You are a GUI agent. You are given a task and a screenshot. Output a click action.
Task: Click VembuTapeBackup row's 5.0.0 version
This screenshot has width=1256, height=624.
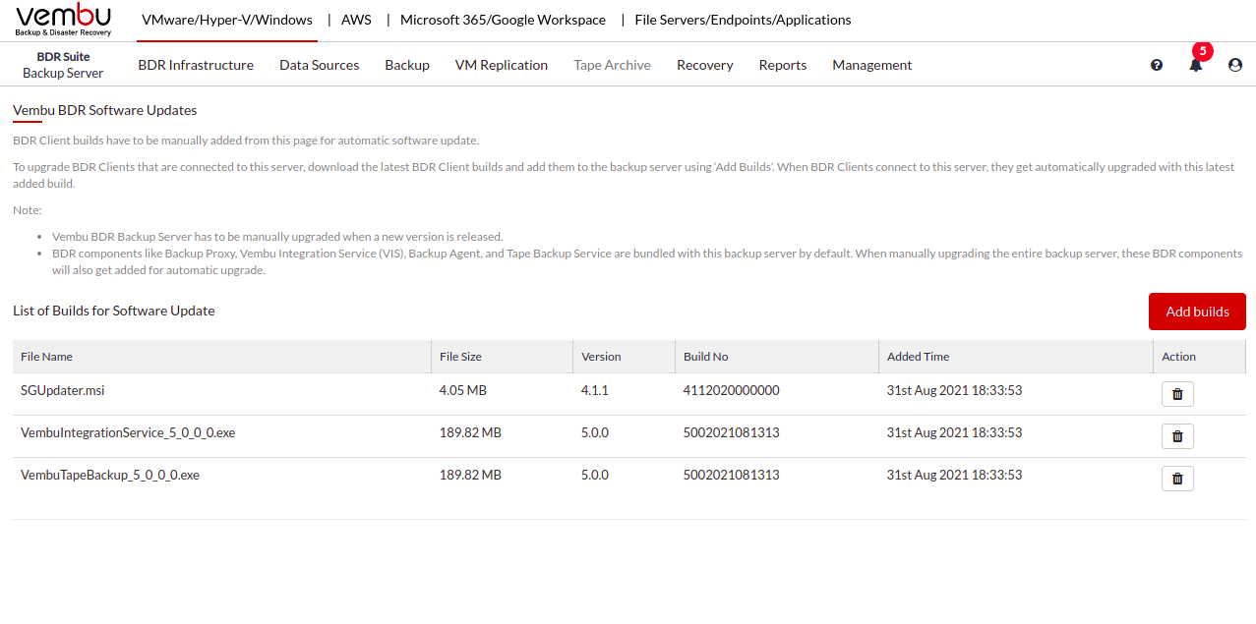coord(595,475)
